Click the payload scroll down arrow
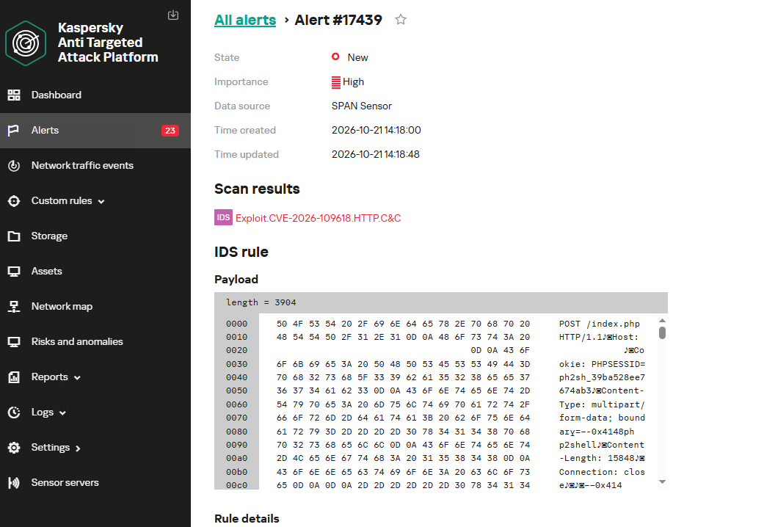Viewport: 775px width, 527px height. pyautogui.click(x=662, y=482)
